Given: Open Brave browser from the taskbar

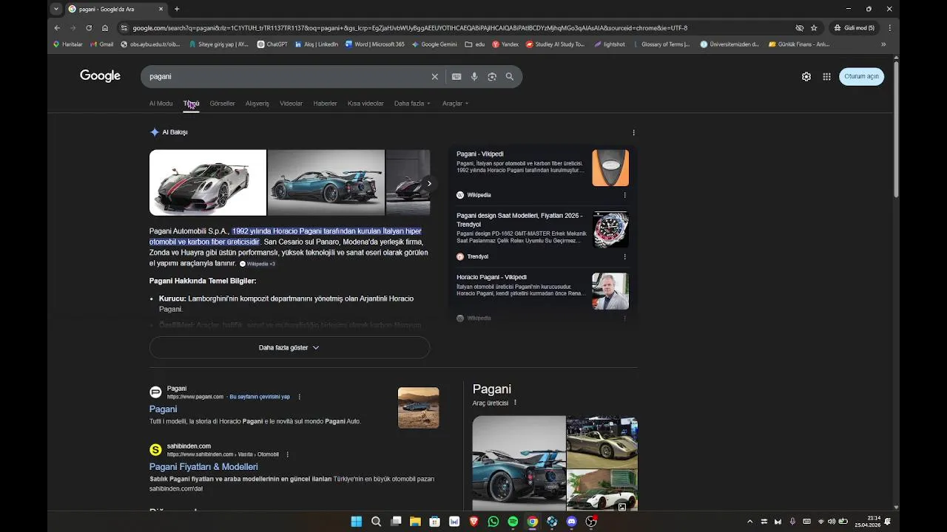Looking at the screenshot, I should tap(473, 522).
